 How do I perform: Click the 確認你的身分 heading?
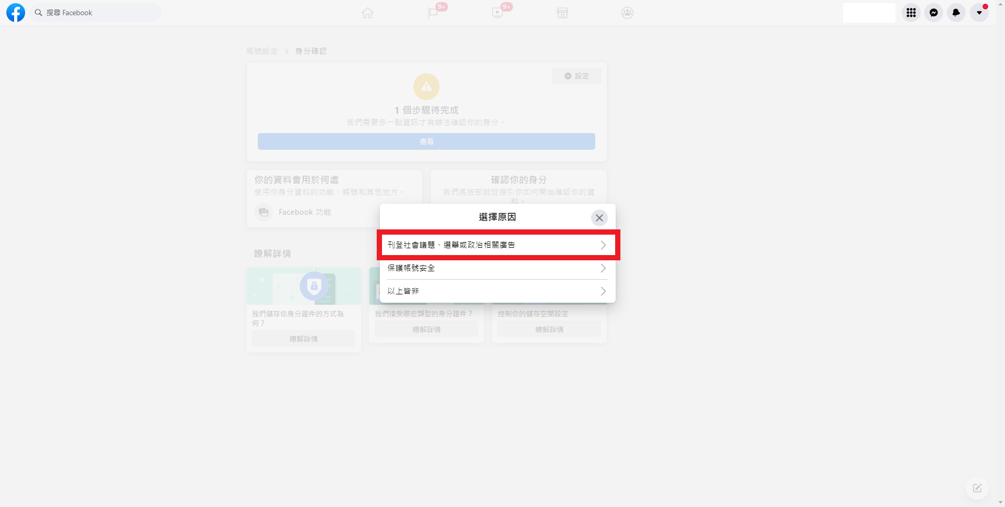click(519, 180)
